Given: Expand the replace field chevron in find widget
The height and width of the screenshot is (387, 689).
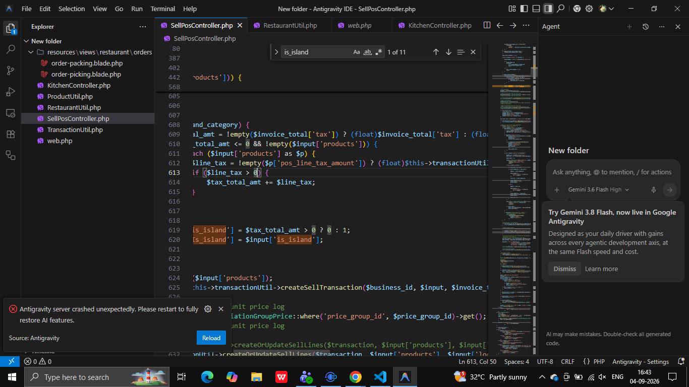Looking at the screenshot, I should point(276,52).
